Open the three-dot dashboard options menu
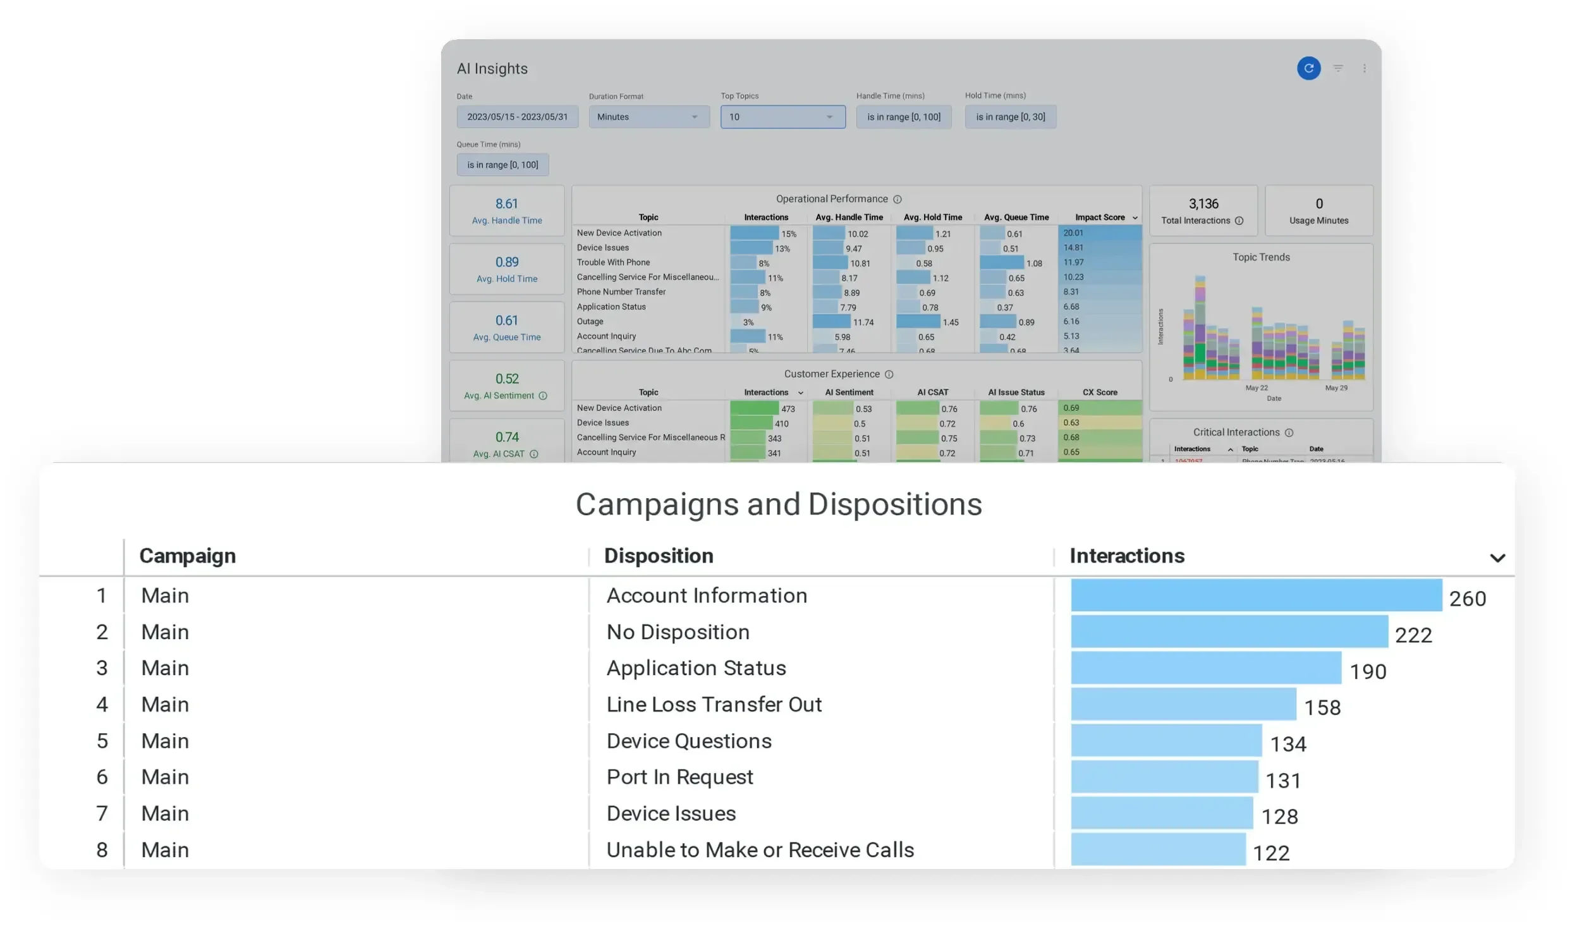 click(x=1365, y=68)
